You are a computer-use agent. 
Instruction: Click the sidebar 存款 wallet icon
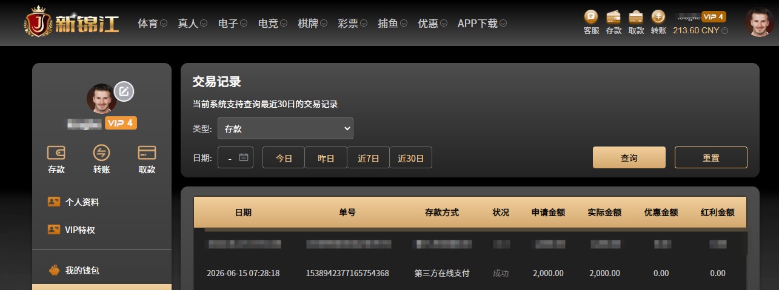(x=56, y=153)
